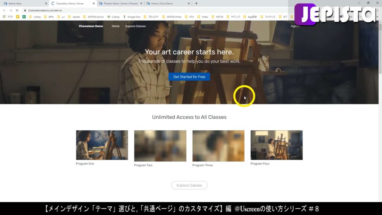
Task: Open the y.c bookmark folder
Action: (61, 17)
